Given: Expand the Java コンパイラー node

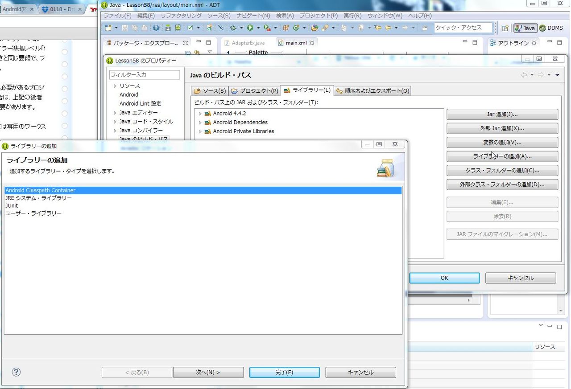Looking at the screenshot, I should click(115, 131).
